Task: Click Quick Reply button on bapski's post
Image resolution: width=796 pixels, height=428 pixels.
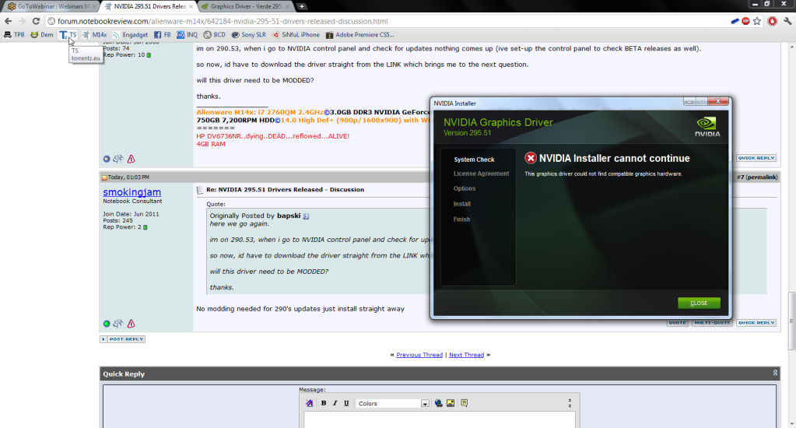Action: point(756,158)
